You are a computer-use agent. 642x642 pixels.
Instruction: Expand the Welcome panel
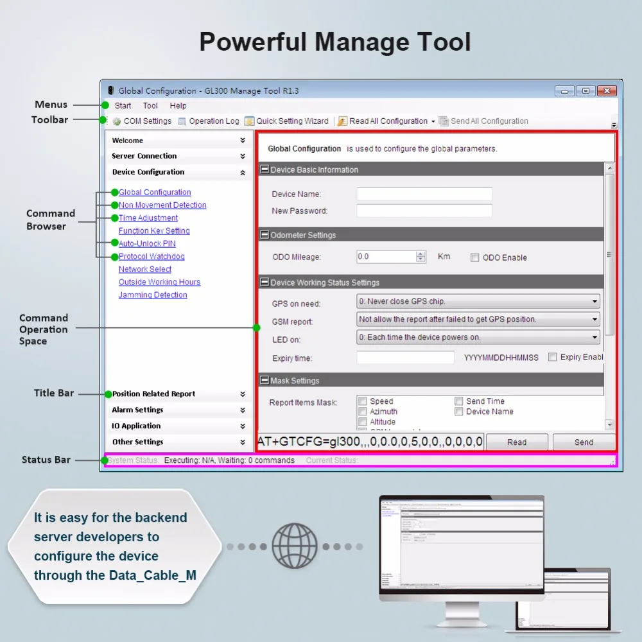click(x=243, y=141)
